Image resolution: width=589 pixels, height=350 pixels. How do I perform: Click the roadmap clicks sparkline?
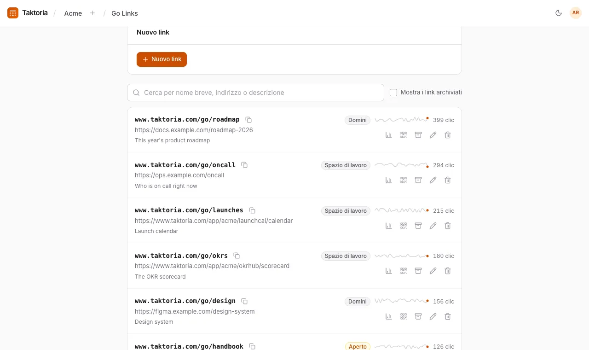[402, 120]
